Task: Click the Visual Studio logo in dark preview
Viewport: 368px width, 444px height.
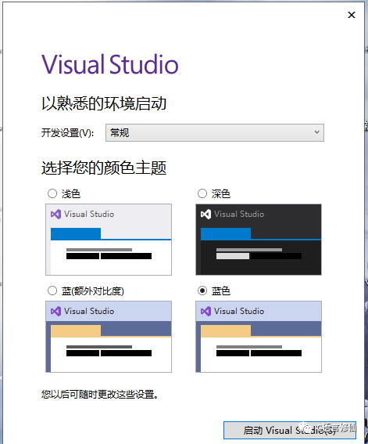Action: [x=205, y=214]
